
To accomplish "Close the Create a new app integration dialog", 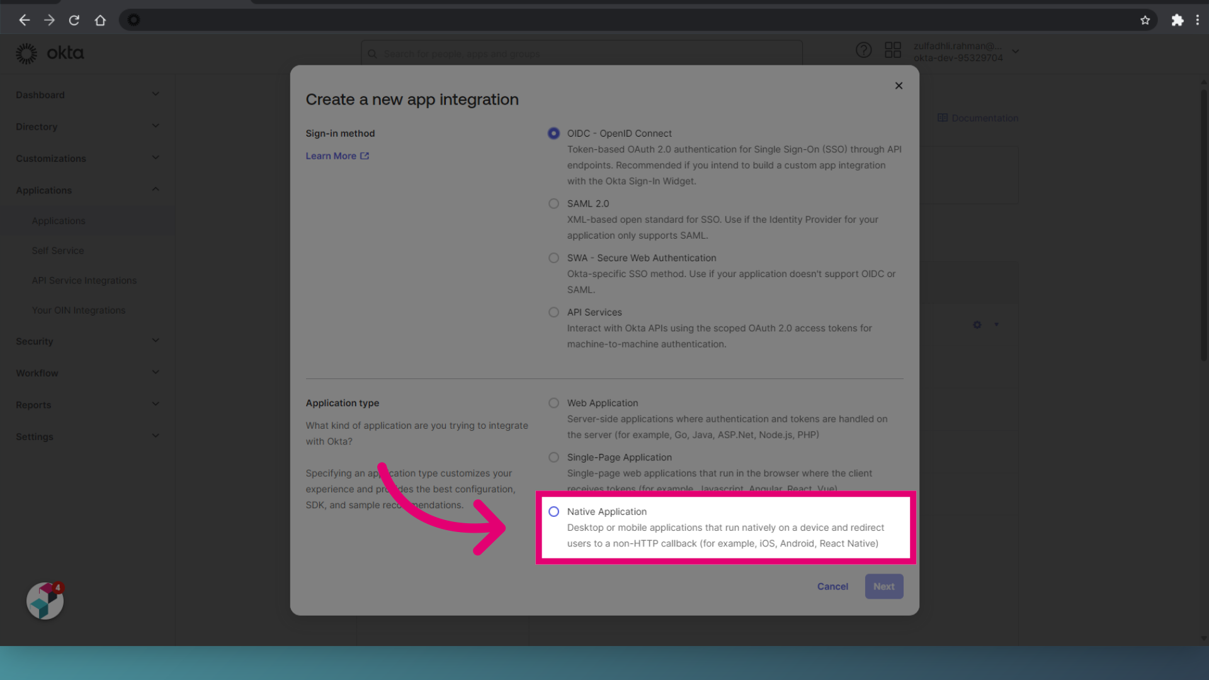I will point(899,86).
